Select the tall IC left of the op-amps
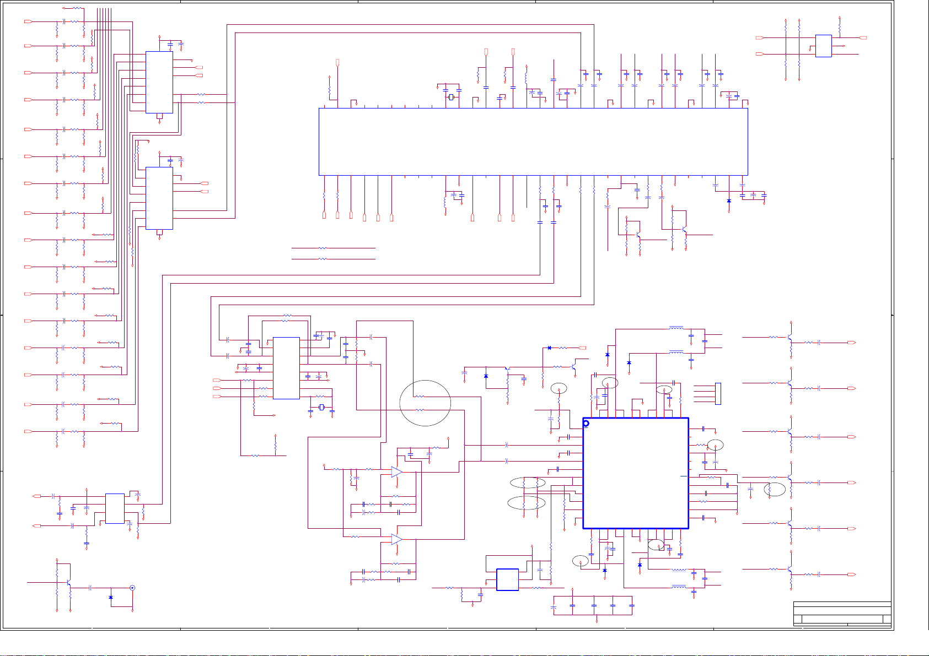 coord(286,368)
